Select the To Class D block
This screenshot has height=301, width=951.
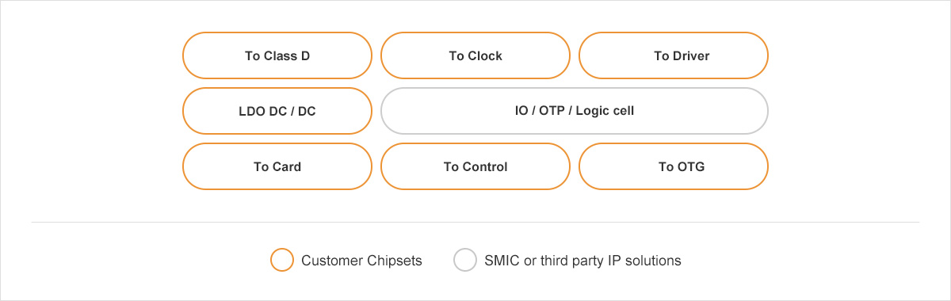click(277, 55)
